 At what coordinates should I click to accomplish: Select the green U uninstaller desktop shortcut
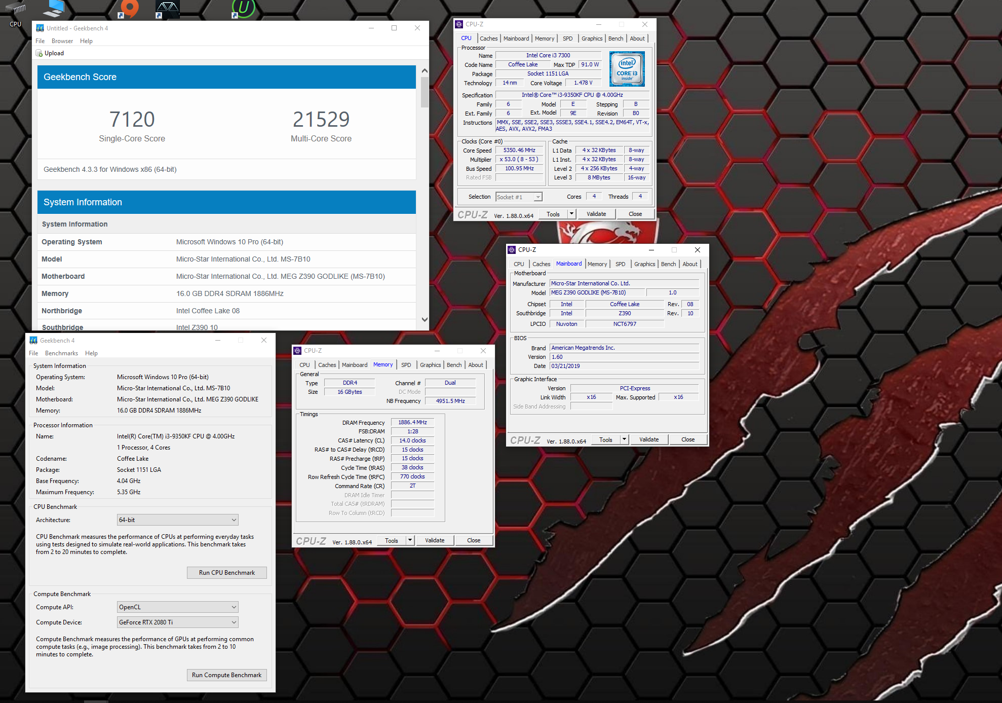click(x=243, y=8)
